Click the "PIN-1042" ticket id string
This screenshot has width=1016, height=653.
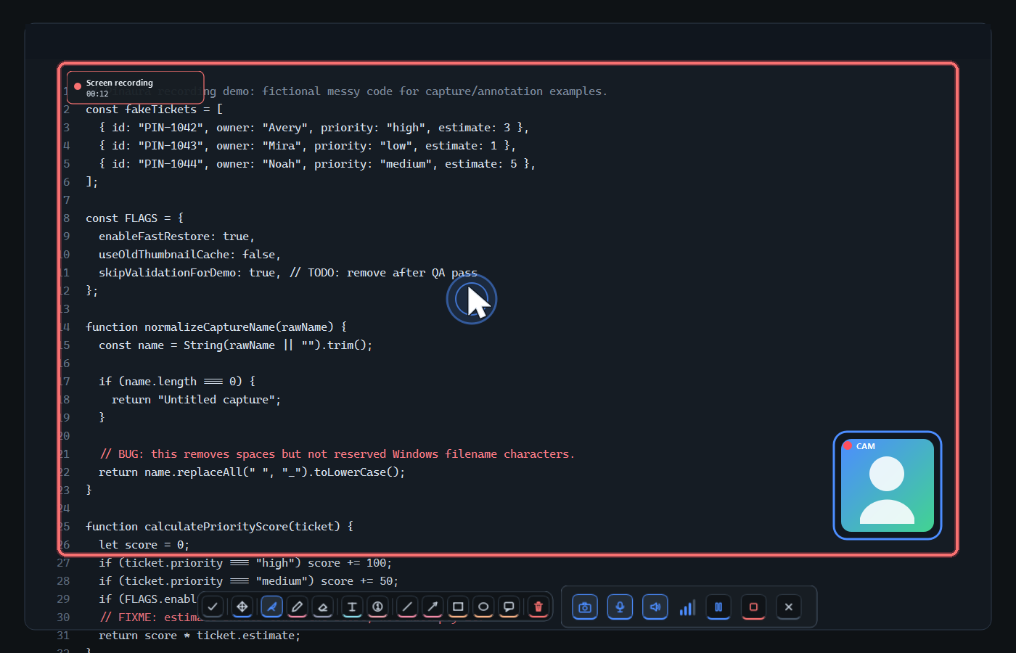[171, 128]
